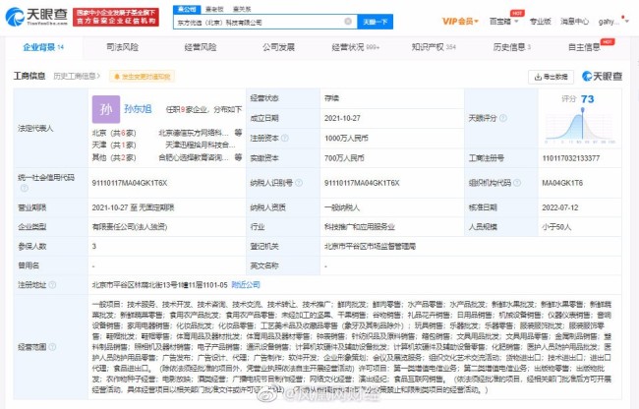Image resolution: width=639 pixels, height=409 pixels.
Task: Open help icon next to 注册地址
Action: coord(52,285)
